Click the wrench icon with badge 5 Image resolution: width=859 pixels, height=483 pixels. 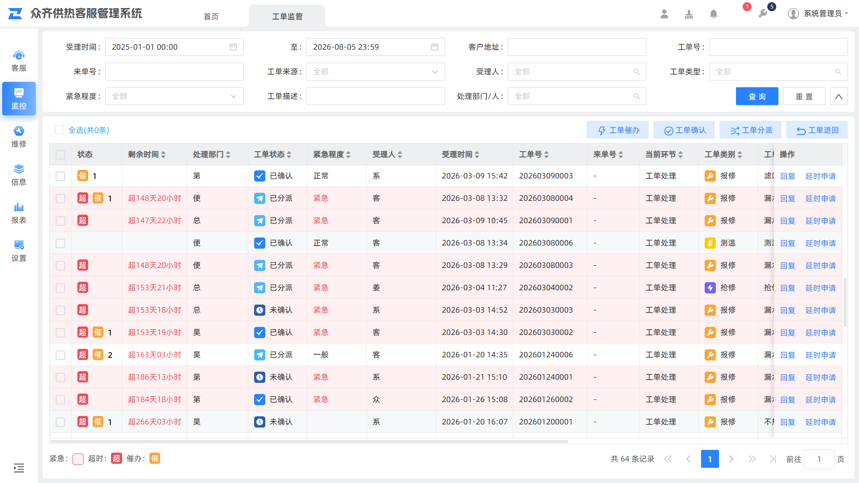(763, 14)
